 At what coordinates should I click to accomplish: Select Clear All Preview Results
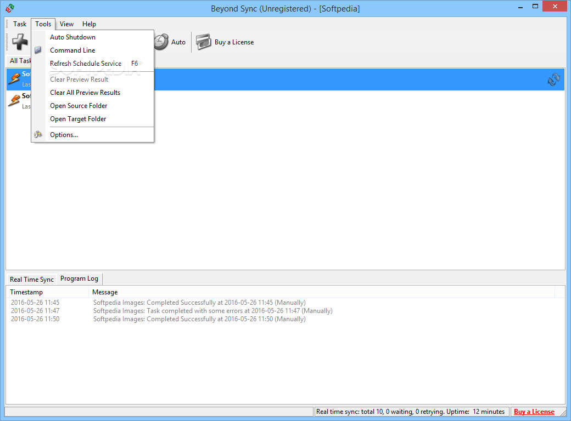coord(93,92)
